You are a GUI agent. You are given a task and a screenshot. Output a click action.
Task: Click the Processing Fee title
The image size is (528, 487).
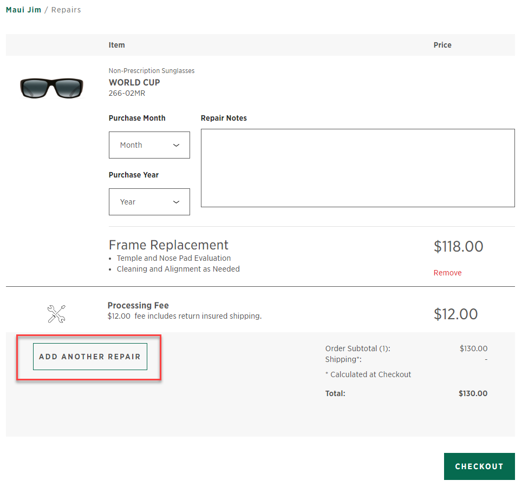pyautogui.click(x=138, y=305)
